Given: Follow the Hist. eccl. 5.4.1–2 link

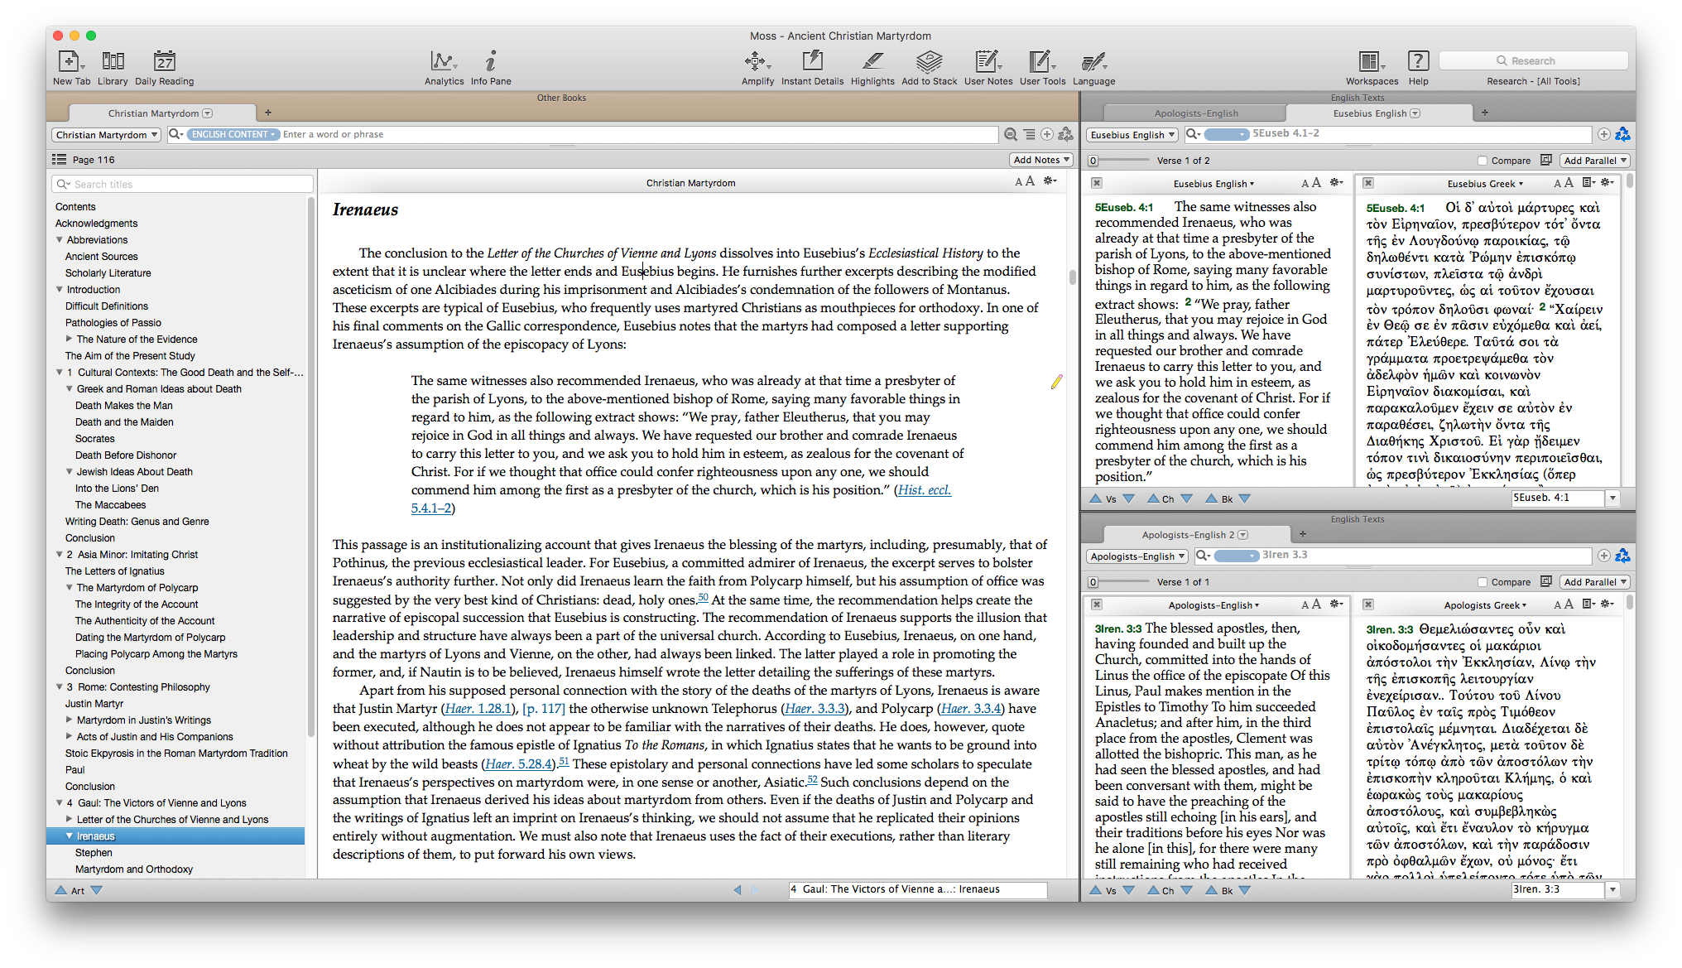Looking at the screenshot, I should pos(925,490).
